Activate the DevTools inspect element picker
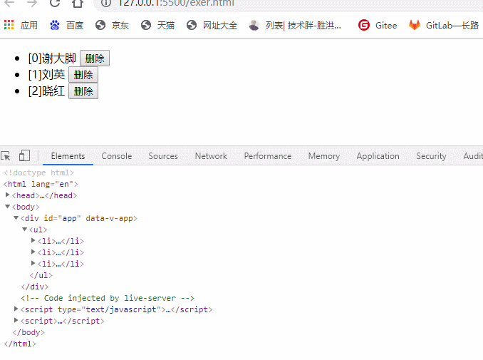Viewport: 483px width, 360px height. point(6,156)
